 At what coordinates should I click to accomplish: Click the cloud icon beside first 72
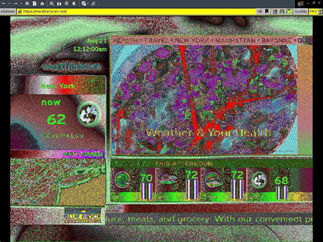coord(168,179)
